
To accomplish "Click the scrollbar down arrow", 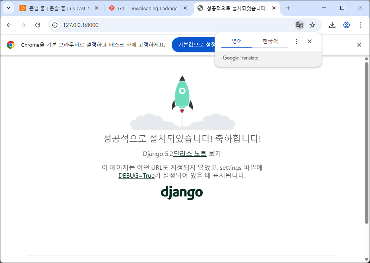I will click(366, 260).
